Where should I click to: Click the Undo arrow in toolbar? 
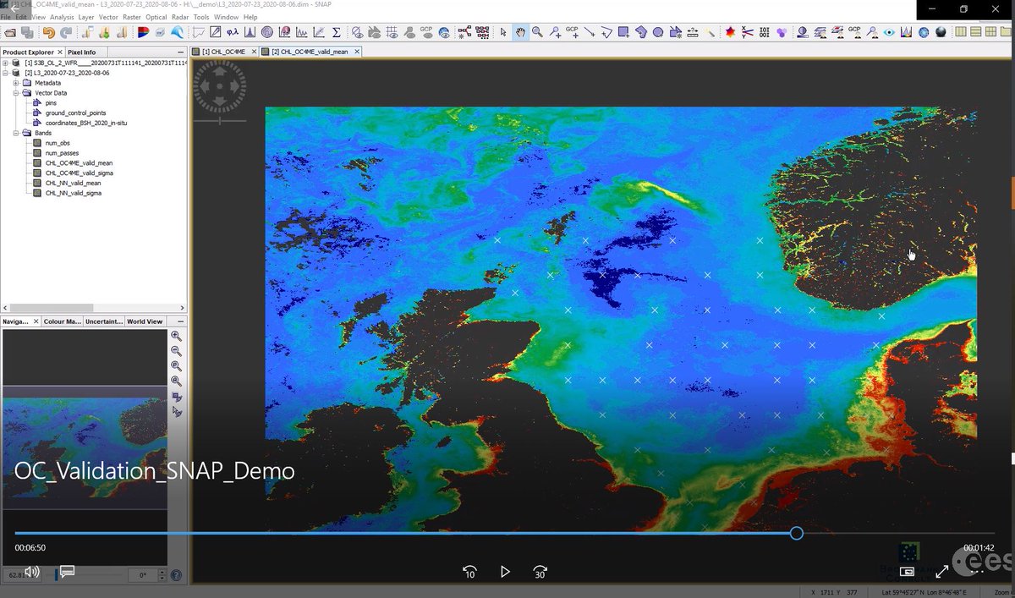click(49, 32)
